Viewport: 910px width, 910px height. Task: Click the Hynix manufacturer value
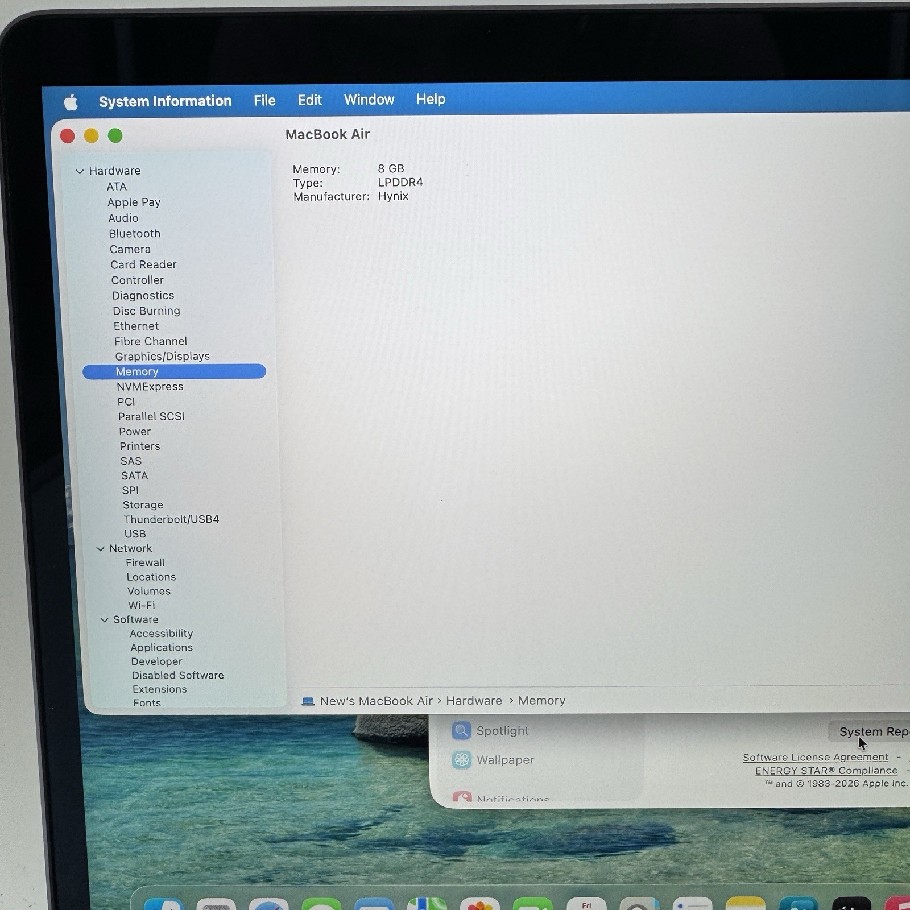coord(393,196)
